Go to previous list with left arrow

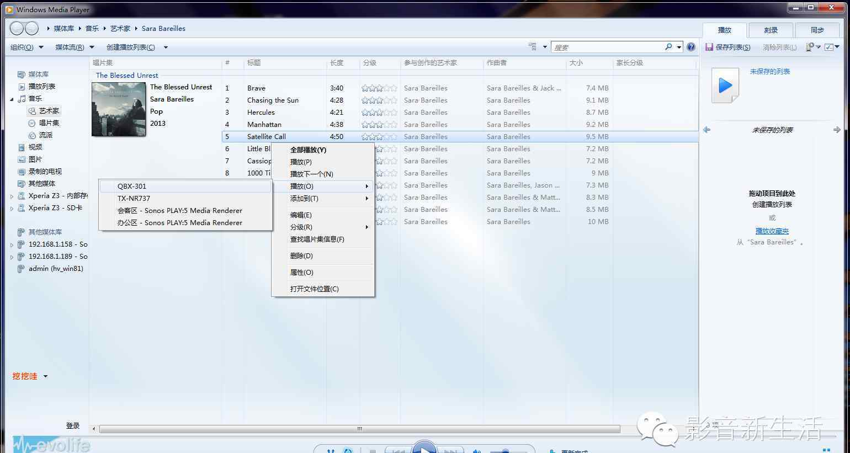coord(706,130)
